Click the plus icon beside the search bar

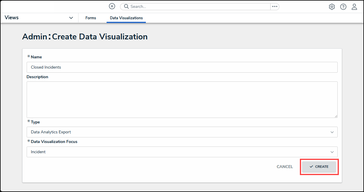pyautogui.click(x=112, y=6)
